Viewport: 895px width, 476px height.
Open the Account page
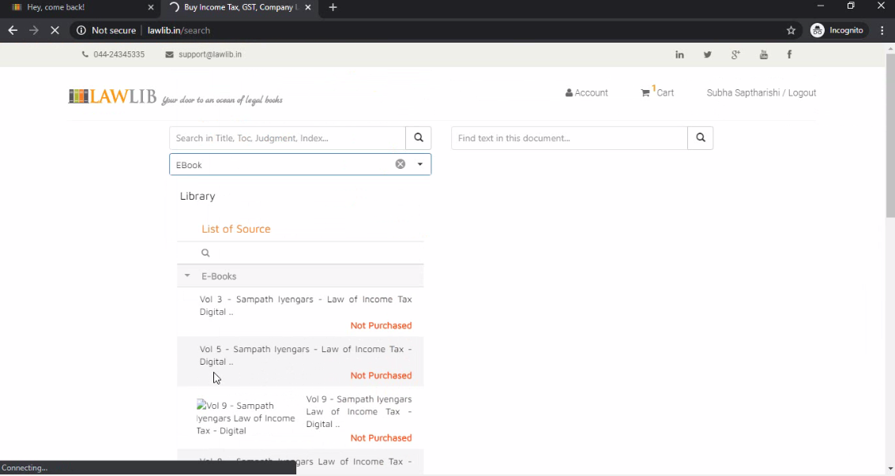point(587,93)
